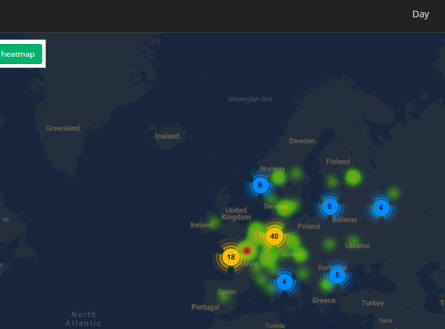Viewport: 445px width, 329px height.
Task: Select the Portugal map label
Action: (x=205, y=307)
